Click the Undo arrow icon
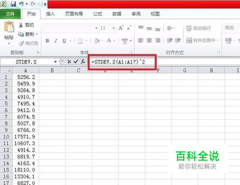 pos(21,4)
